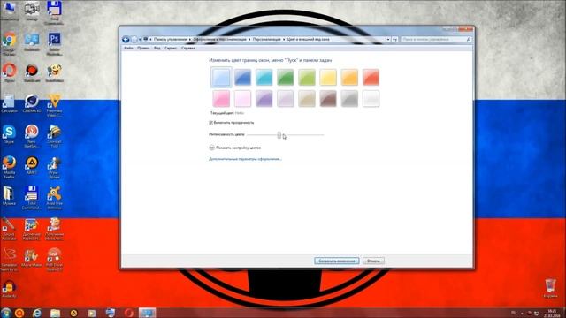Screen dimensions: 566x318
Task: Click the Opera taskbar icon
Action: point(128,313)
